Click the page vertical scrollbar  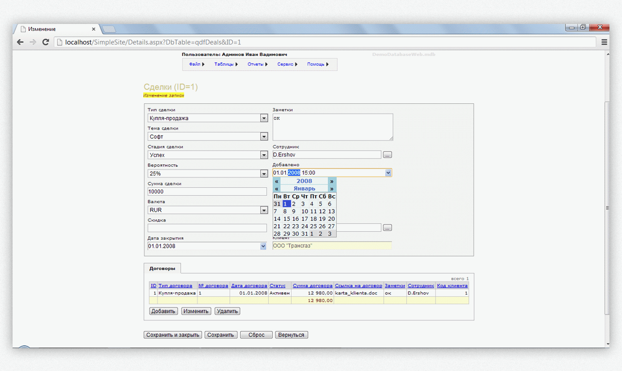point(607,208)
